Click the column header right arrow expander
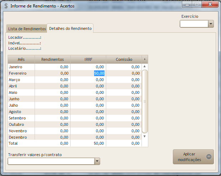221x176 pixels. 145,59
